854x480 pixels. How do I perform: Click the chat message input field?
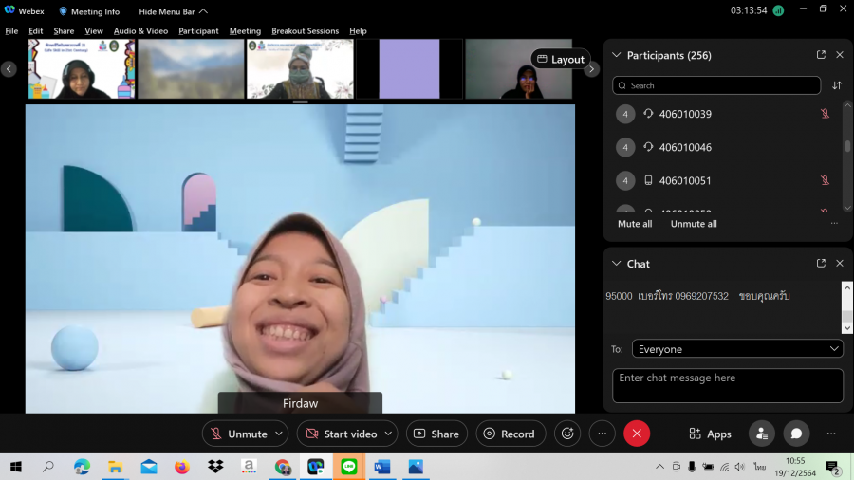click(727, 385)
